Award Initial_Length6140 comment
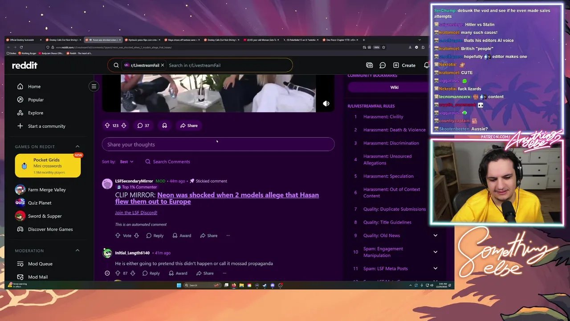The image size is (570, 321). 178,273
